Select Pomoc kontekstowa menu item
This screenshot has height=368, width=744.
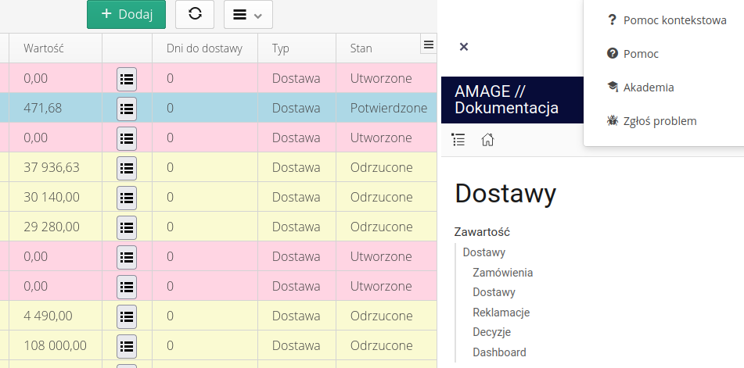click(x=674, y=20)
